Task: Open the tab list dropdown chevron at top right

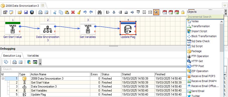Action: (x=225, y=5)
